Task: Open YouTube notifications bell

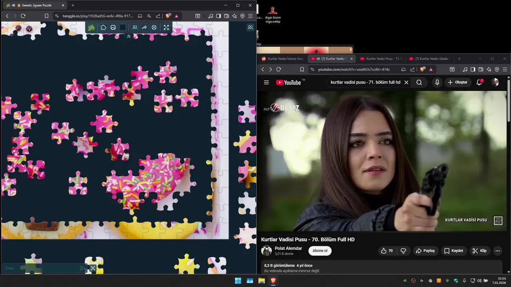Action: [479, 83]
